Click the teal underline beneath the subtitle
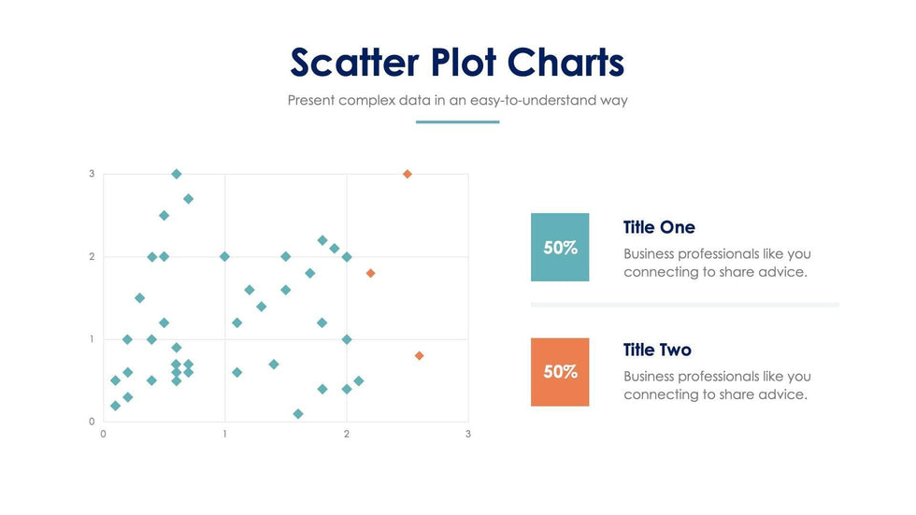Viewport: 916px width, 515px height. (457, 122)
